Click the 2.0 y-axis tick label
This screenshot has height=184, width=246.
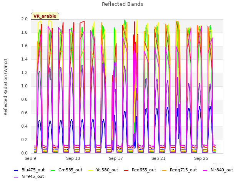point(25,19)
